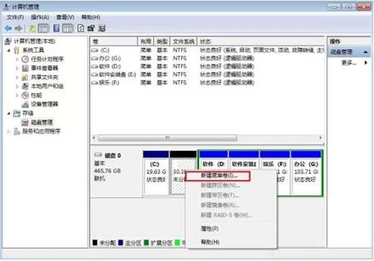This screenshot has height=261, width=374.
Task: Sort by the 类型 column header
Action: [162, 41]
